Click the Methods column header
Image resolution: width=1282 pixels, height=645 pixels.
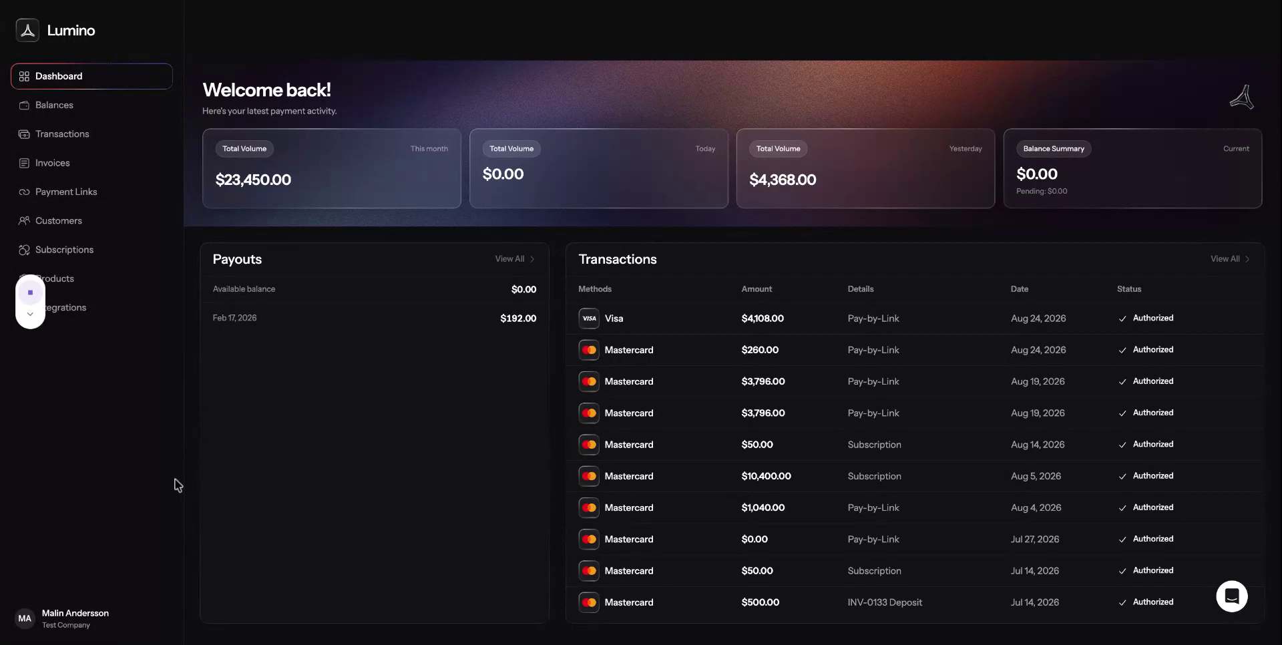[x=595, y=289]
